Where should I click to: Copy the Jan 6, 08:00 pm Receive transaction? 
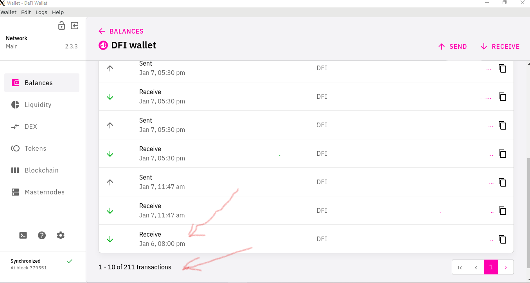(x=503, y=239)
